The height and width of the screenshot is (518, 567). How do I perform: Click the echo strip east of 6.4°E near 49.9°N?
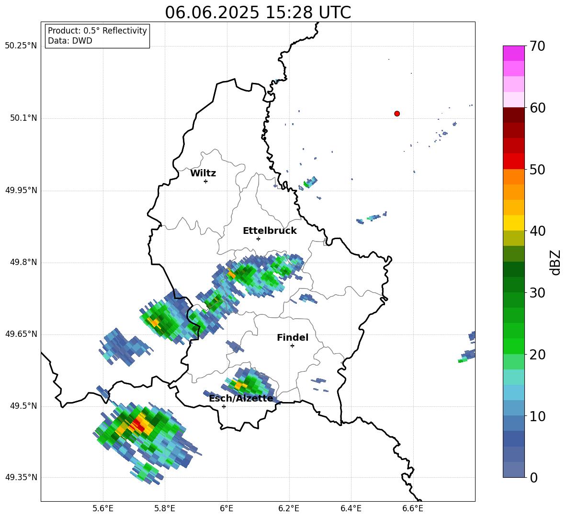(371, 218)
